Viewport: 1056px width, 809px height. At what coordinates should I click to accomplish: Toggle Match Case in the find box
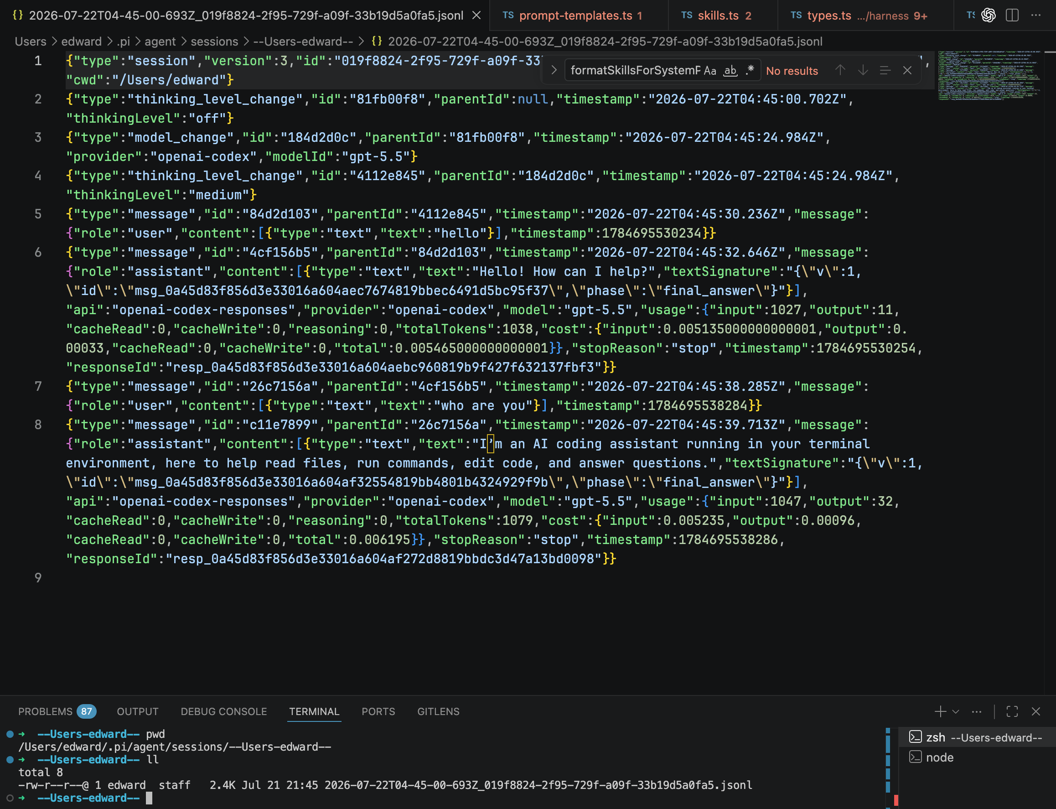(710, 71)
